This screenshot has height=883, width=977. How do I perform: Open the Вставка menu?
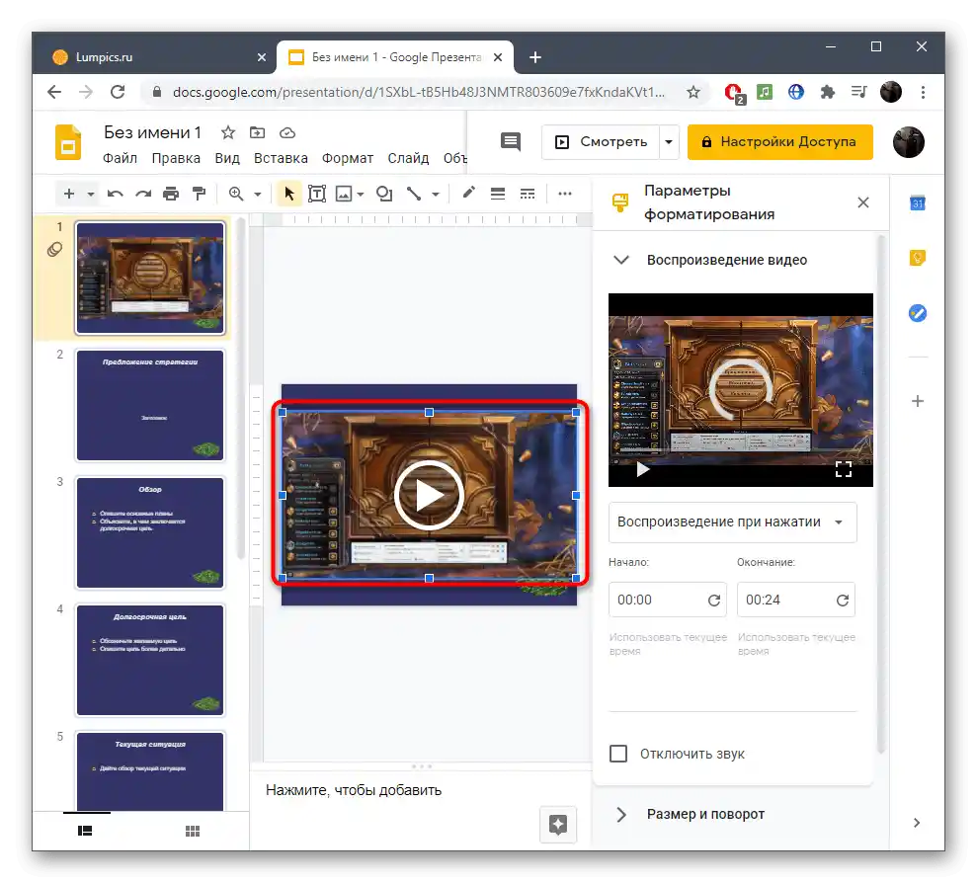pos(281,158)
